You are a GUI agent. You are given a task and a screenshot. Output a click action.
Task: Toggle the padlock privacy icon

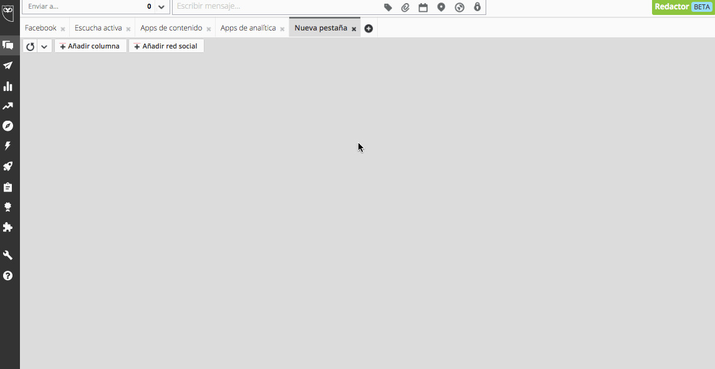477,7
